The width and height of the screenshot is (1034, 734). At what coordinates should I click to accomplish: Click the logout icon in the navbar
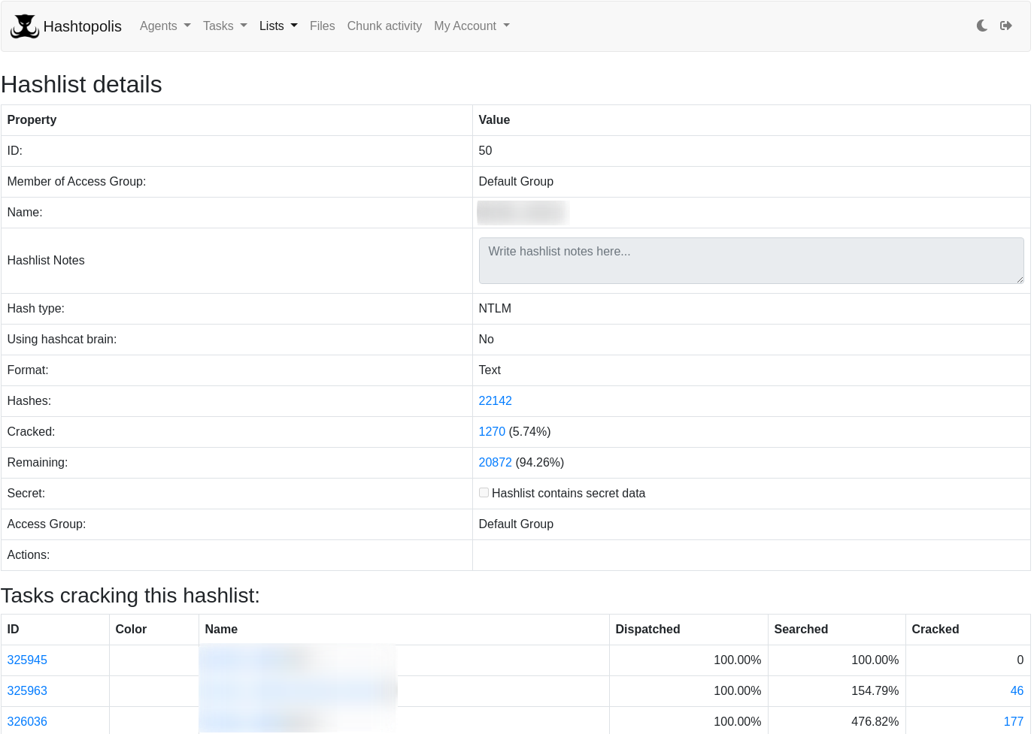(x=1005, y=26)
